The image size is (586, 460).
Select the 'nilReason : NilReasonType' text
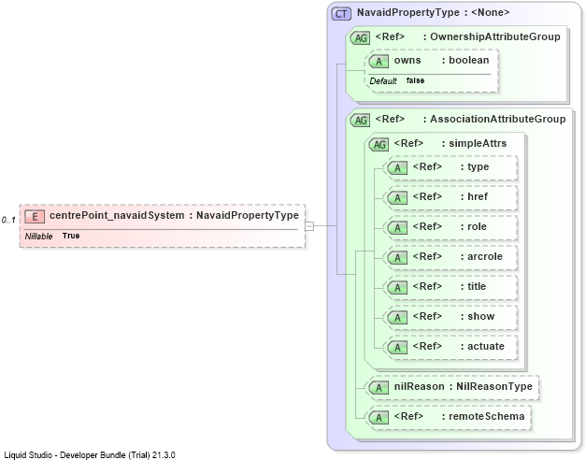pos(463,387)
